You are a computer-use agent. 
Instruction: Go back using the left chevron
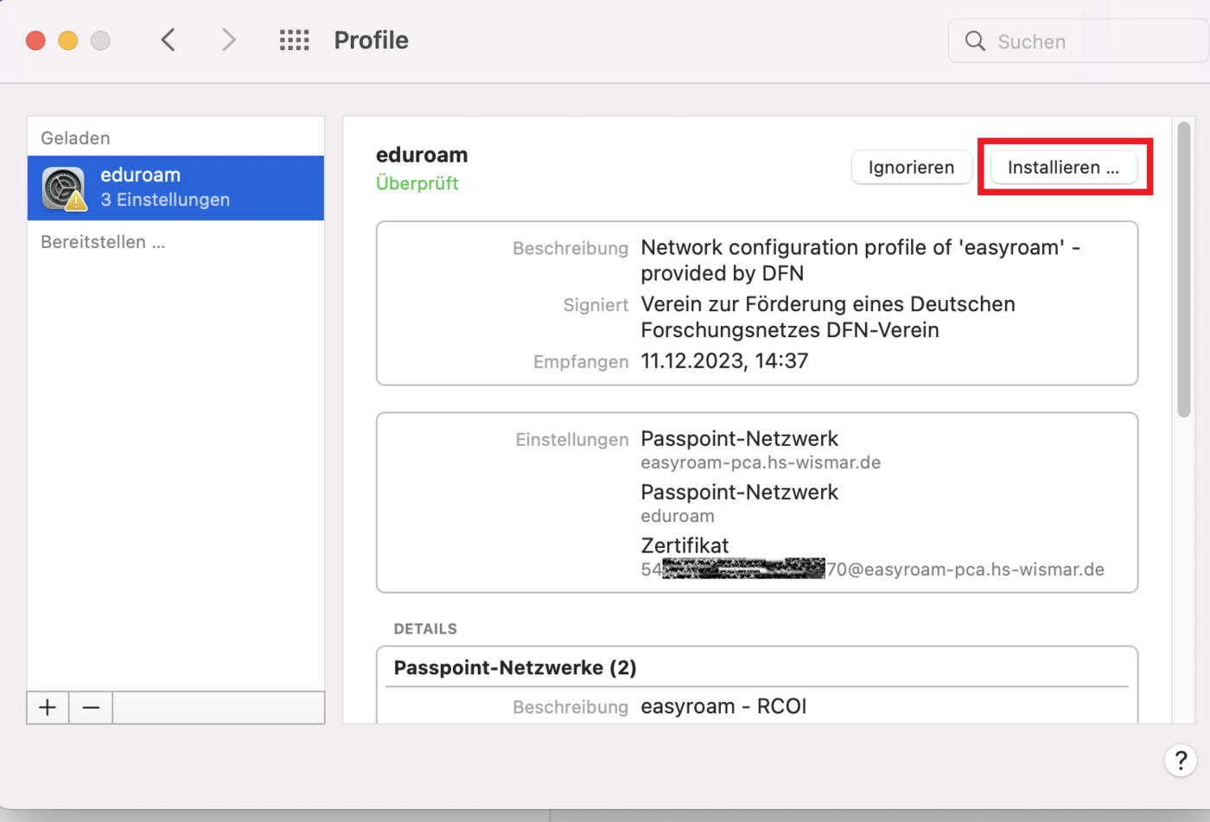169,40
